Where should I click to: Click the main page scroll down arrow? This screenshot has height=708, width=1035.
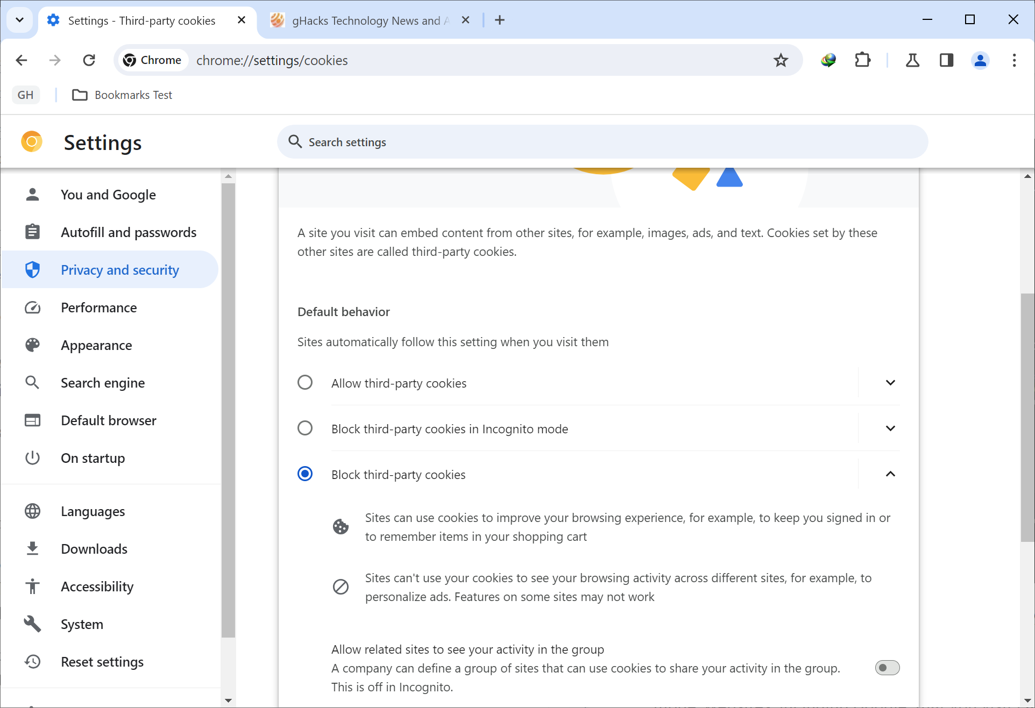click(x=1027, y=700)
